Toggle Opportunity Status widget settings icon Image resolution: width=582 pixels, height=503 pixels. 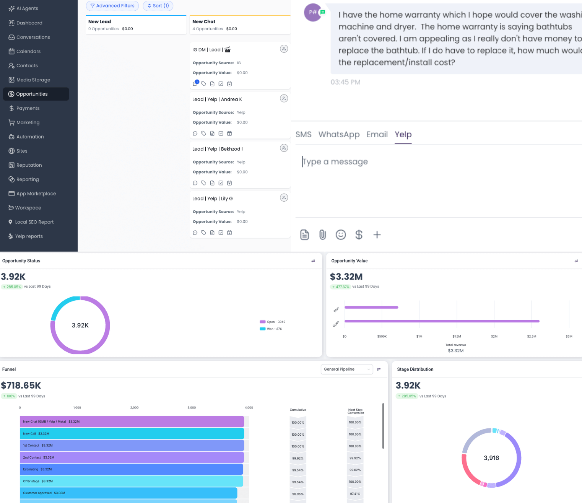coord(313,261)
